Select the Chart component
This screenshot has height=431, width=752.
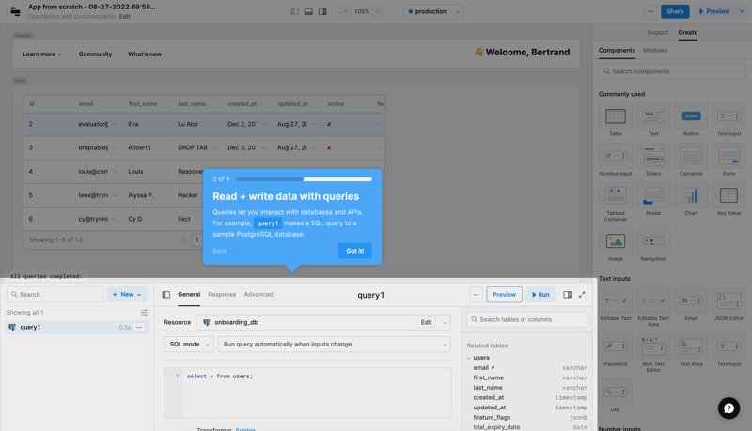[x=691, y=200]
